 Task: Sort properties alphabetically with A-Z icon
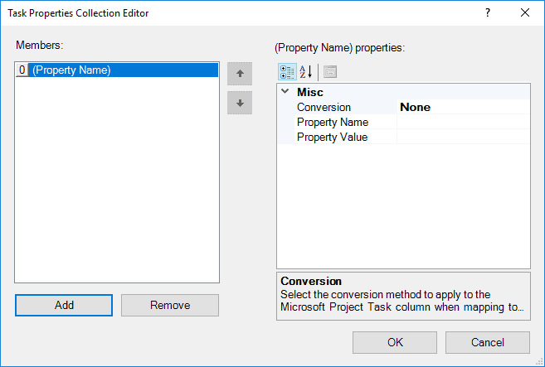coord(306,72)
